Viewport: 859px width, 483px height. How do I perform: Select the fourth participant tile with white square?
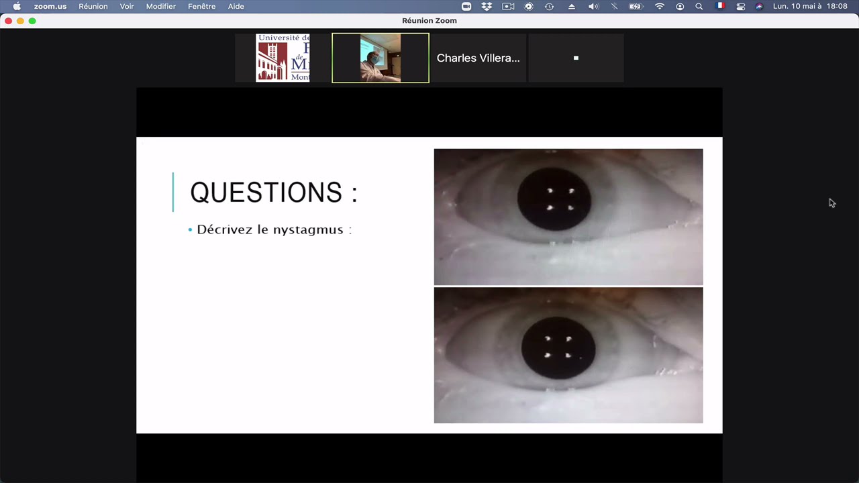point(576,58)
